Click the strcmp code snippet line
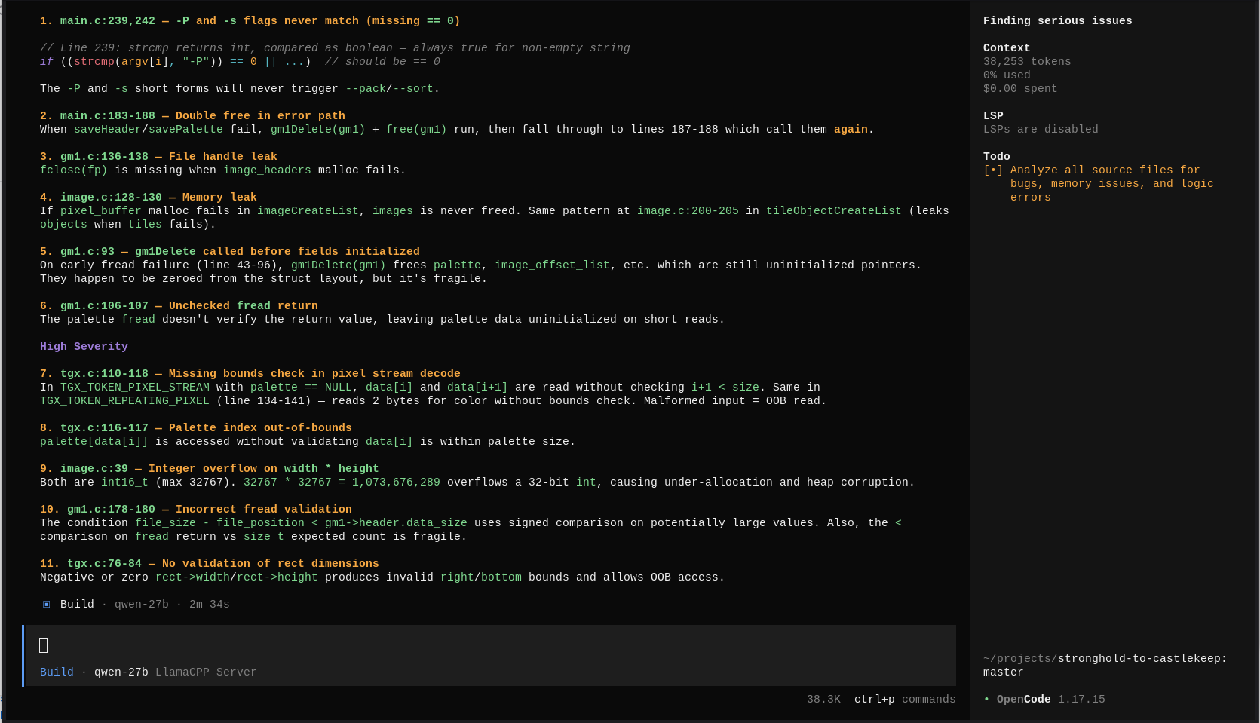The width and height of the screenshot is (1260, 723). click(240, 62)
